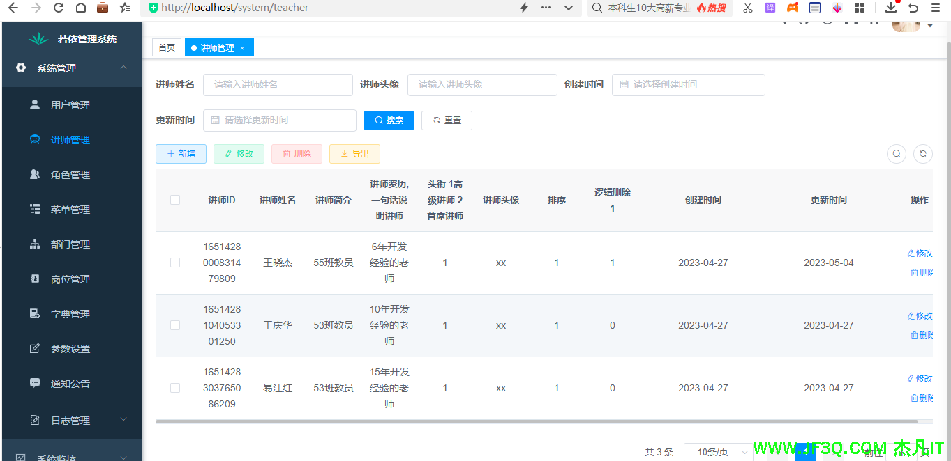
Task: Click the 用户管理 sidebar item
Action: click(70, 105)
